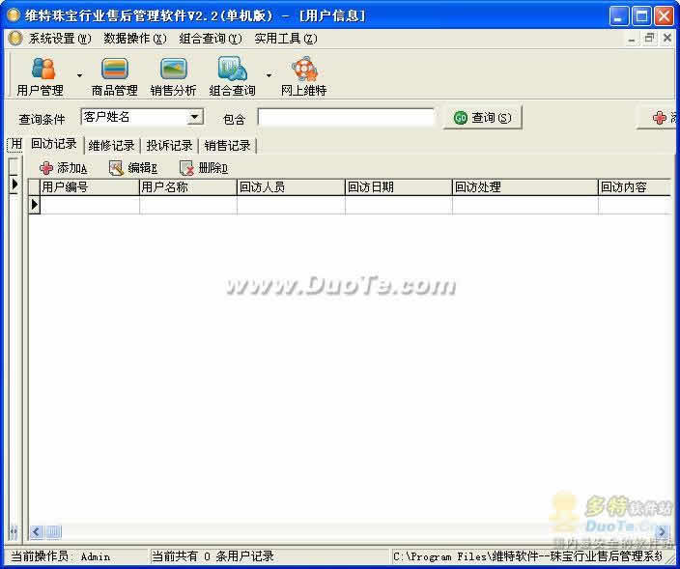Click the 查询(S) search button
This screenshot has width=680, height=569.
(x=482, y=118)
